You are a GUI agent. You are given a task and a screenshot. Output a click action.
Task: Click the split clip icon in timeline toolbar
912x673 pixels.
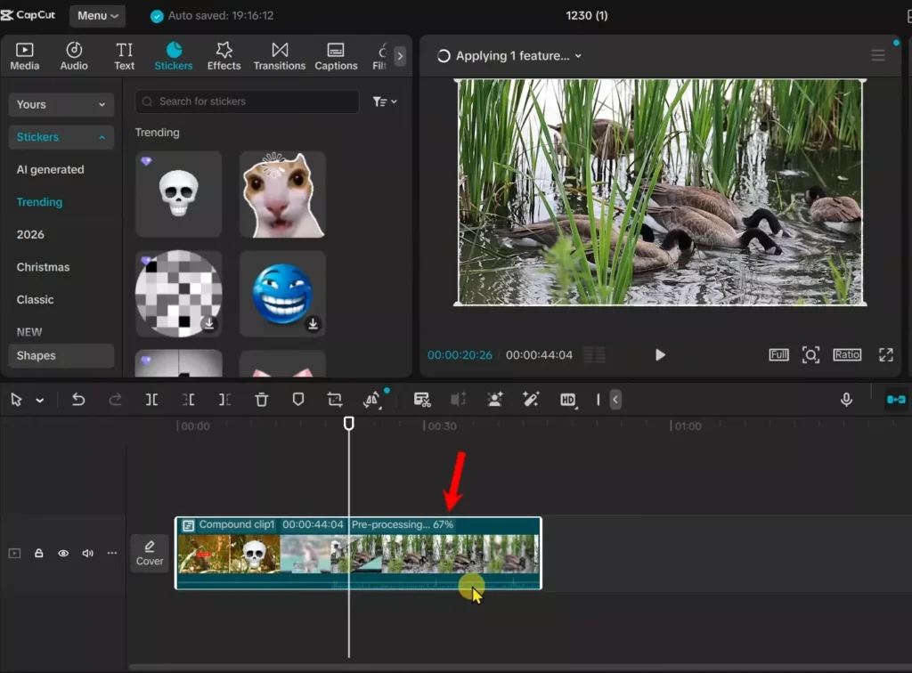pos(152,400)
